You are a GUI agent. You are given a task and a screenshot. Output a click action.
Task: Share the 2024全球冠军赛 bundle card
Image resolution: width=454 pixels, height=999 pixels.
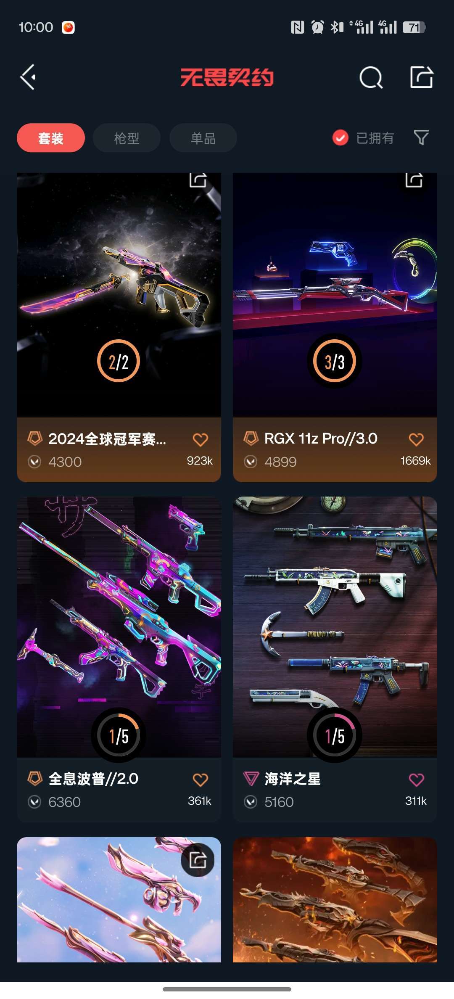point(198,180)
